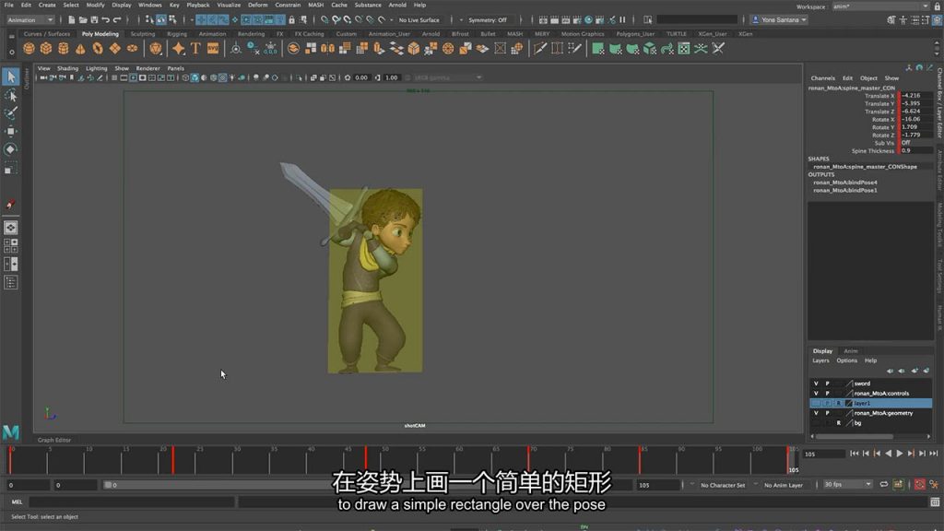The width and height of the screenshot is (944, 531).
Task: Open the frame rate 30 fps dropdown
Action: pos(847,485)
